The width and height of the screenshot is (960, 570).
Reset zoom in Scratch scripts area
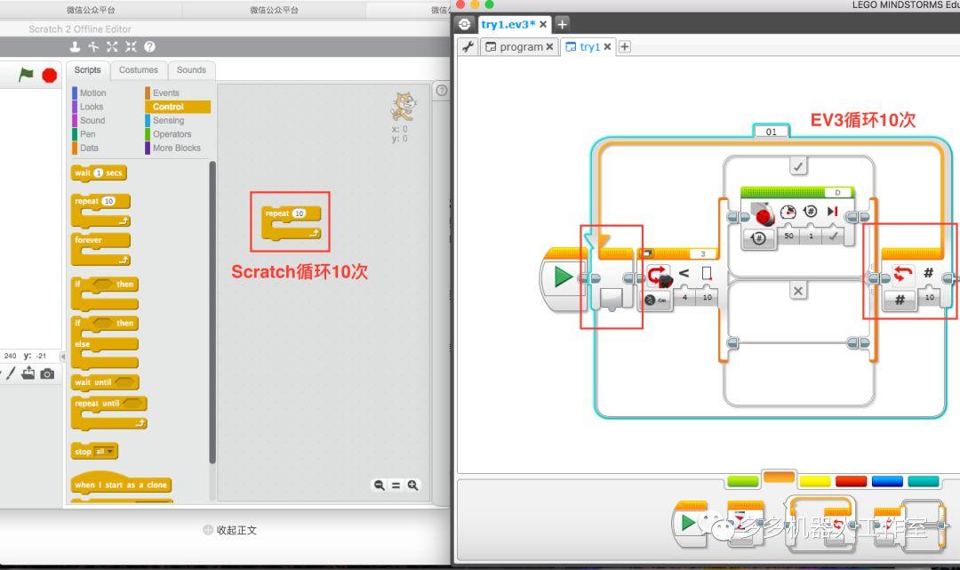(x=396, y=485)
